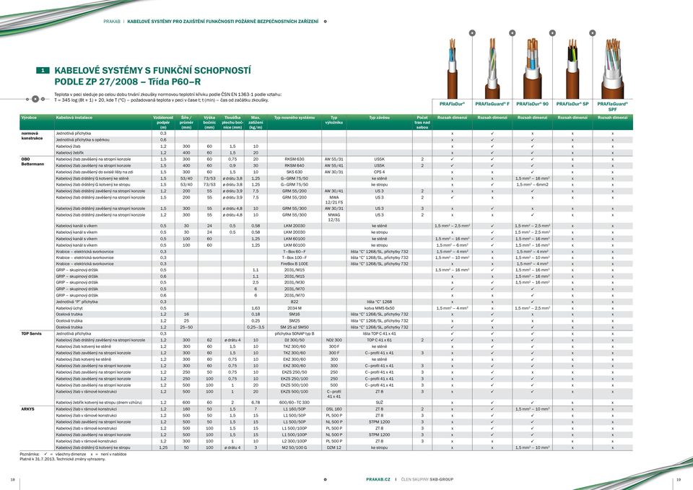Select the 'příchytka SONAP typ B' cell
Viewport: 693px width, 490px height.
(295, 333)
